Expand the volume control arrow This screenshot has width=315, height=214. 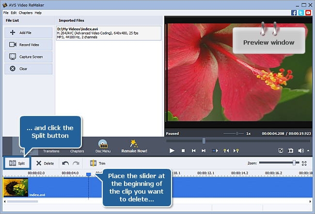[x=308, y=150]
